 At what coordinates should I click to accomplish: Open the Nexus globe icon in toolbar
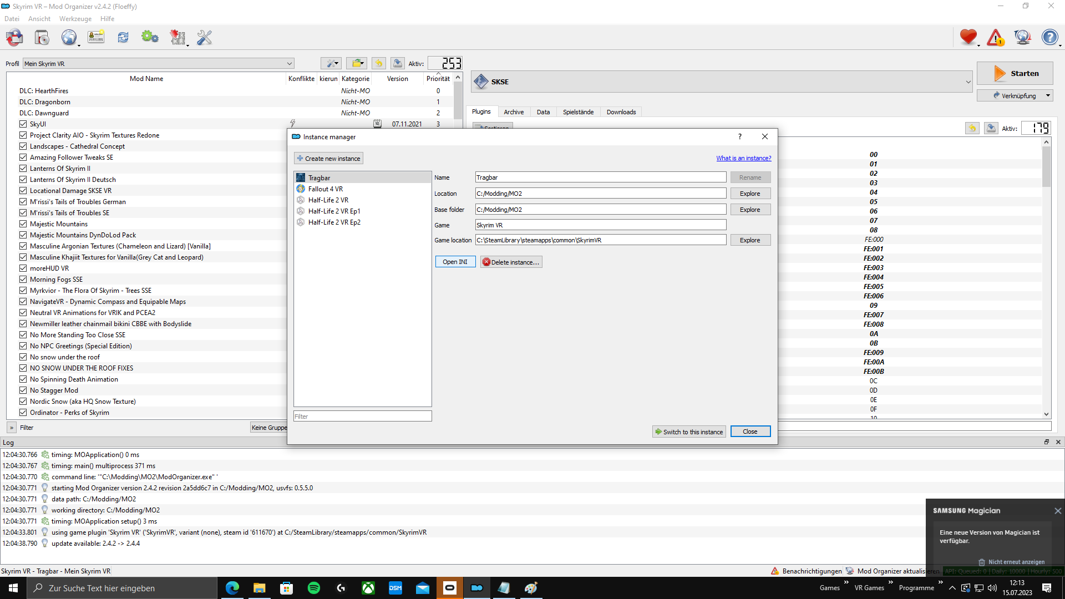(x=69, y=38)
